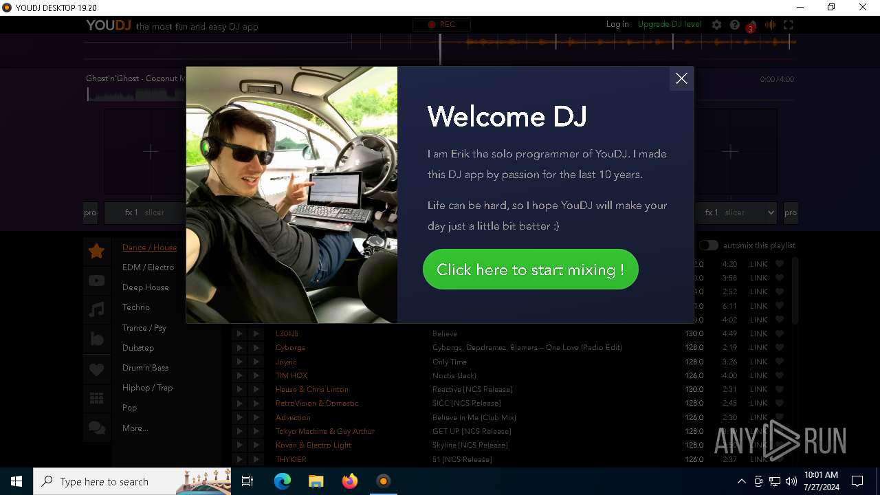Viewport: 880px width, 495px height.
Task: Open YouDJ settings gear
Action: pos(716,25)
